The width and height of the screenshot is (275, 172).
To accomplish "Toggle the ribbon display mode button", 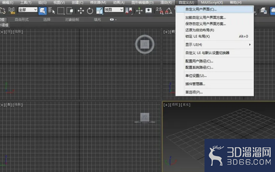I will tap(112, 20).
